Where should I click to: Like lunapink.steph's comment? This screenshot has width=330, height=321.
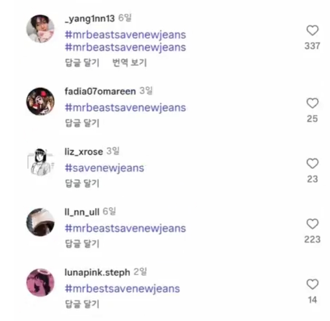click(312, 285)
